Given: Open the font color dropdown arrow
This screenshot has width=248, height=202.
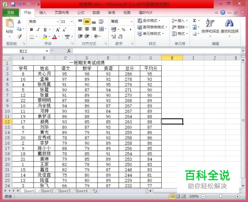Looking at the screenshot, I should click(59, 37).
